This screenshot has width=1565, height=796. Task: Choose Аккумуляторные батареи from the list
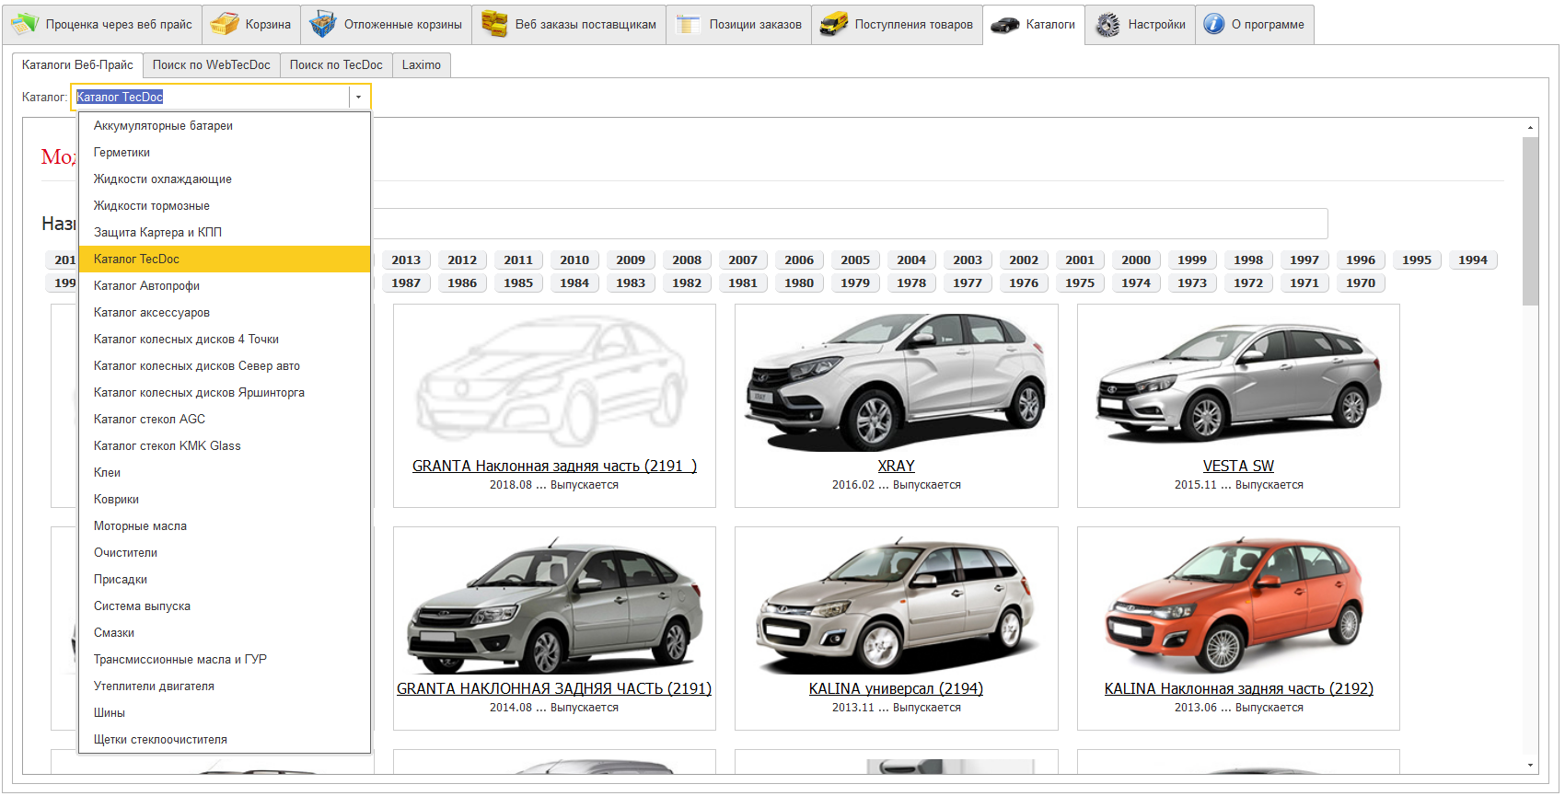point(225,126)
